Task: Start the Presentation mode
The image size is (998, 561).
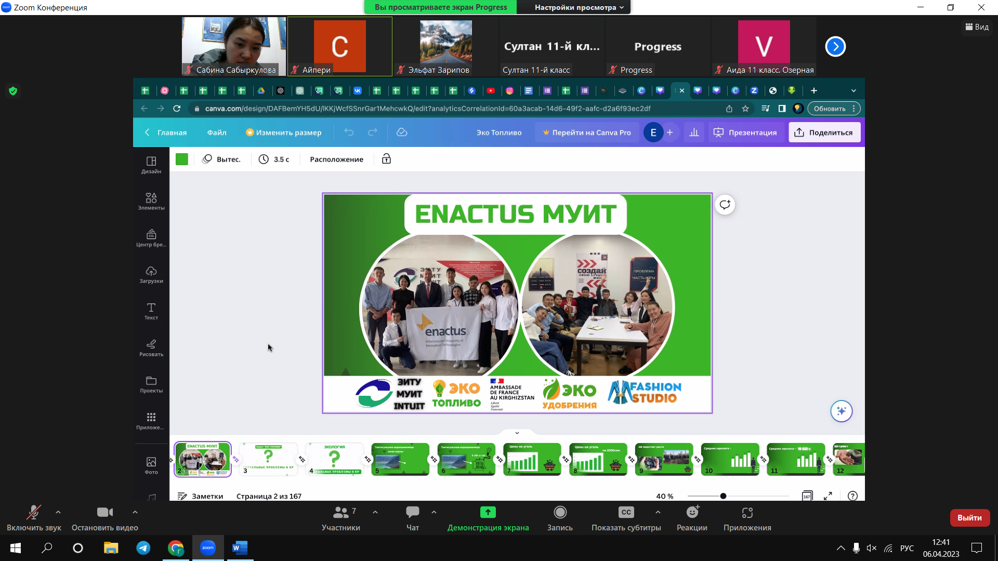Action: pos(745,132)
